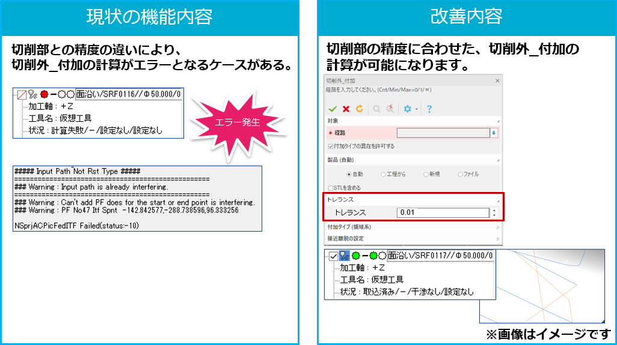Click the red X cancel icon
The width and height of the screenshot is (617, 345).
coord(346,109)
